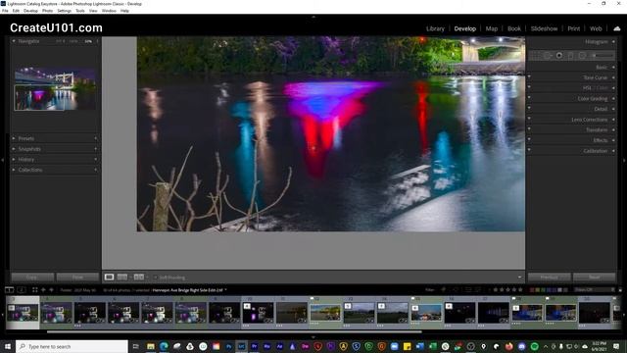The width and height of the screenshot is (627, 353).
Task: Open the Filters Off preset dropdown
Action: tap(595, 289)
